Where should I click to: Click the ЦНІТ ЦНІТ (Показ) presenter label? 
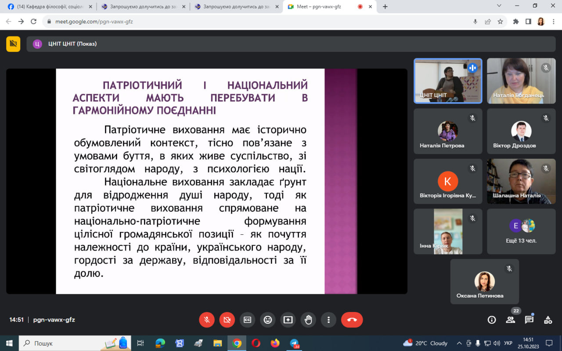pyautogui.click(x=72, y=44)
